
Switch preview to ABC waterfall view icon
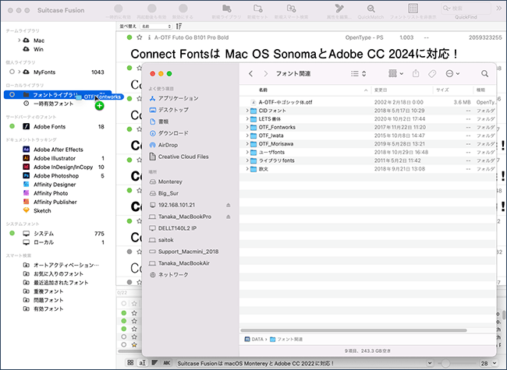pyautogui.click(x=167, y=362)
